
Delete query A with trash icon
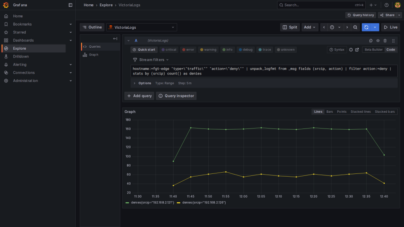385,41
